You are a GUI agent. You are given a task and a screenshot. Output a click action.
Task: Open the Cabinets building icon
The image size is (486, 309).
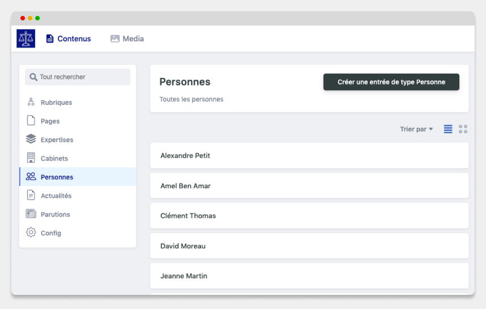click(x=31, y=158)
